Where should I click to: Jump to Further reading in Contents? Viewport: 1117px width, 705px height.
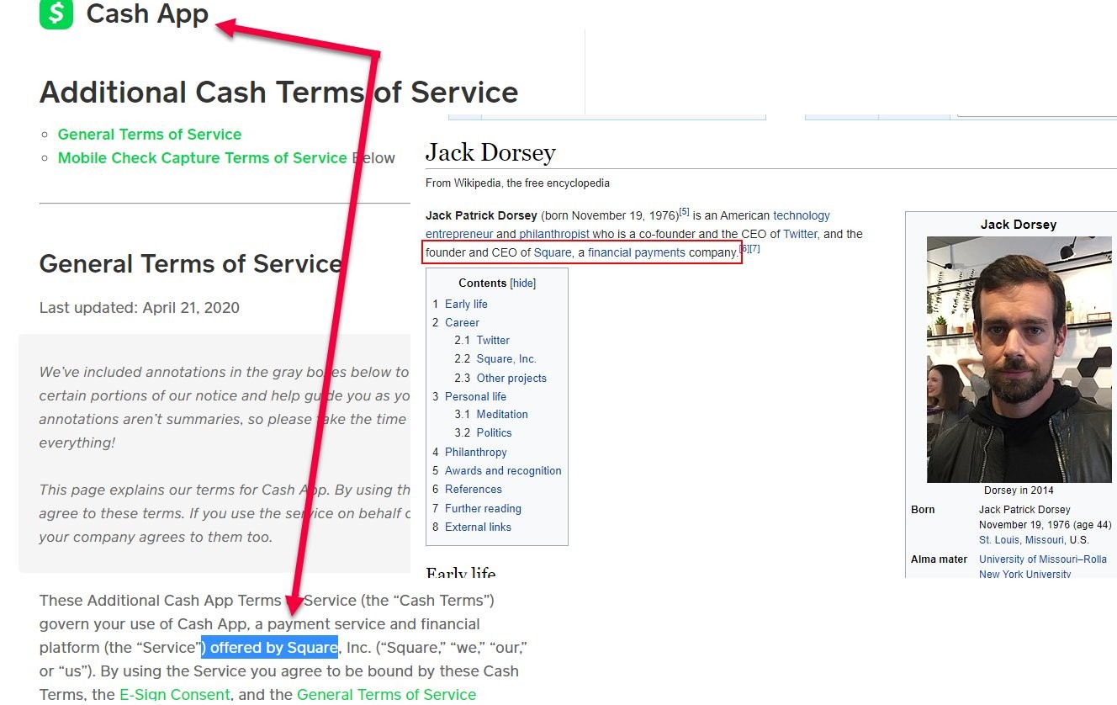click(483, 509)
